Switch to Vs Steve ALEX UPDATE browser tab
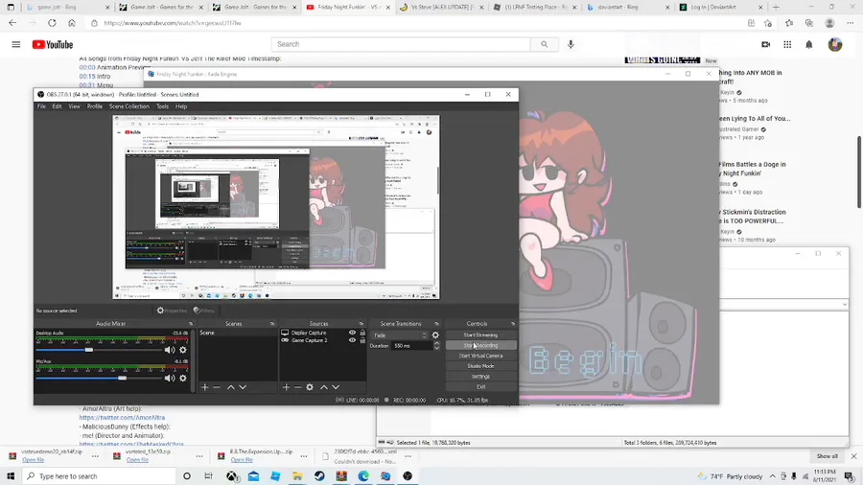863x485 pixels. (441, 7)
